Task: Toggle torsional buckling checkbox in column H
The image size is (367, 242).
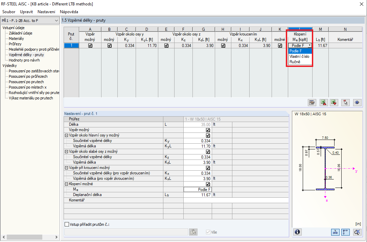Action: 223,46
